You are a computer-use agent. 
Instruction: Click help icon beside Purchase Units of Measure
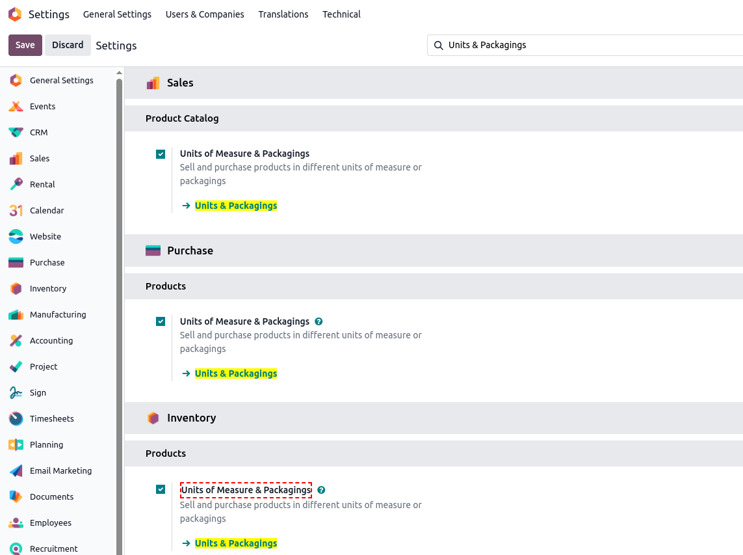319,321
